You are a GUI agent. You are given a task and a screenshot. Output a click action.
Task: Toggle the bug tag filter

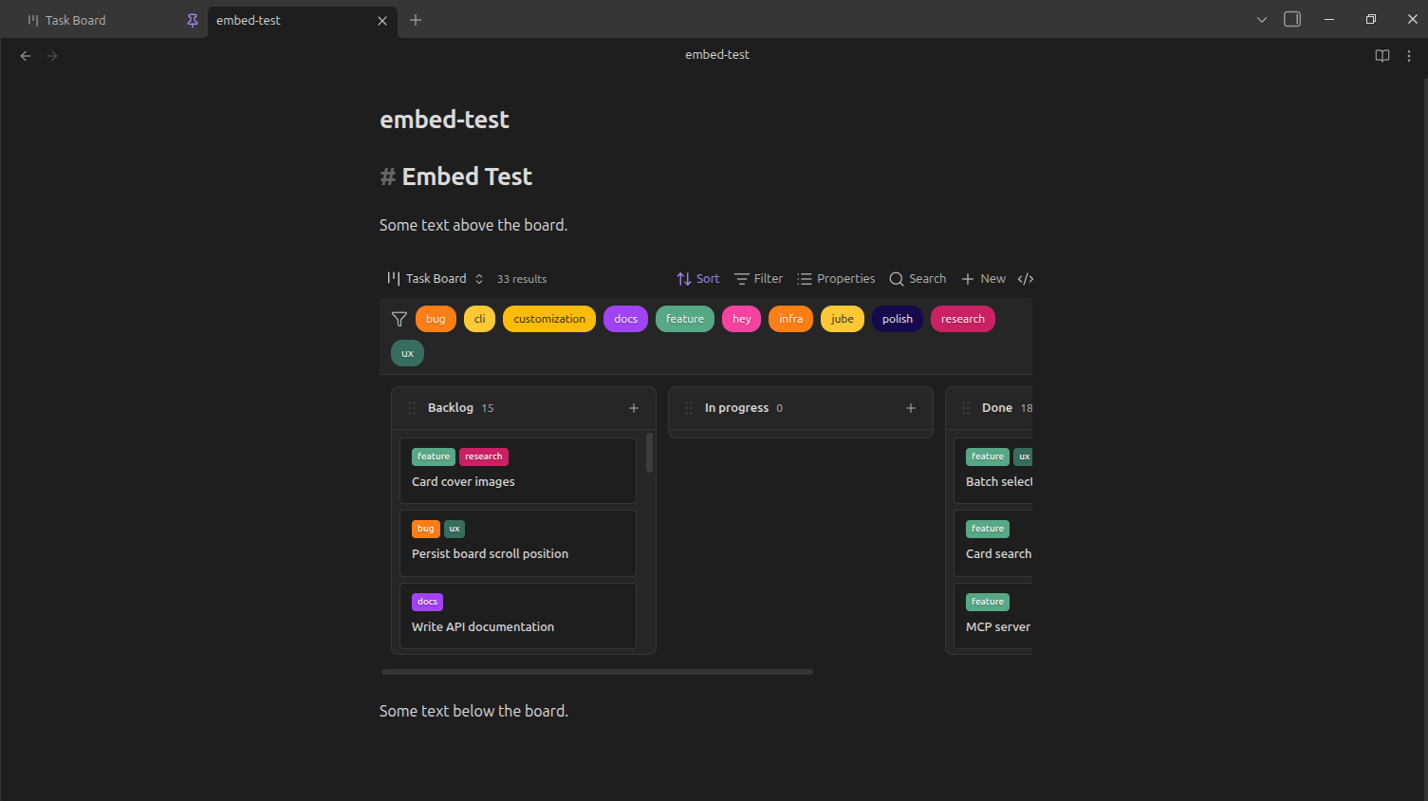pos(436,319)
